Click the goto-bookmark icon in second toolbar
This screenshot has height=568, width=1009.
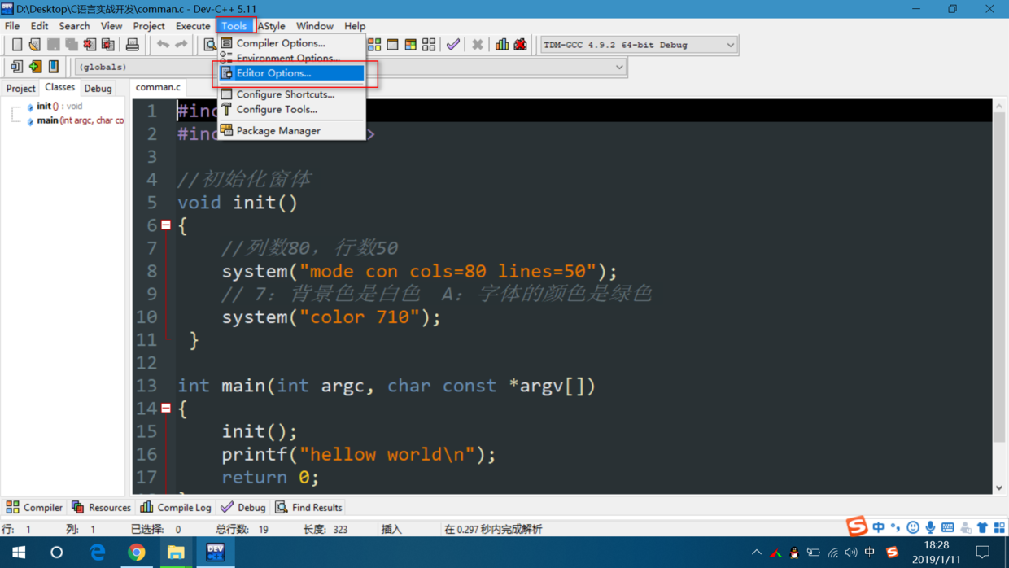pos(16,67)
